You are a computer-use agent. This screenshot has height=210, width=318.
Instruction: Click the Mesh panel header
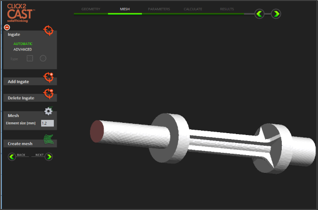coord(13,116)
